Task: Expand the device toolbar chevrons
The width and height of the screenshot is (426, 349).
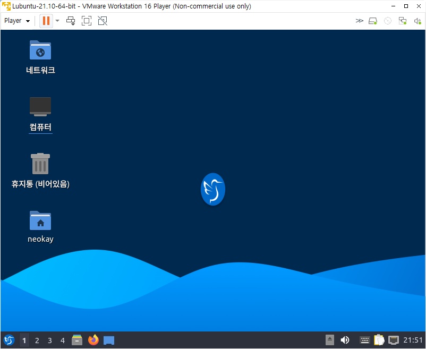Action: (x=359, y=21)
